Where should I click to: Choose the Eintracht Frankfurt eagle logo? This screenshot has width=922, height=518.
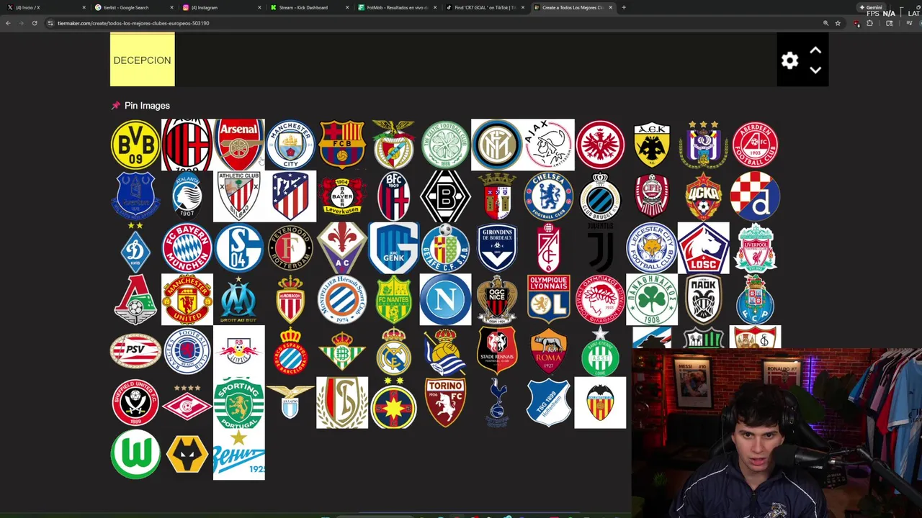pyautogui.click(x=600, y=145)
